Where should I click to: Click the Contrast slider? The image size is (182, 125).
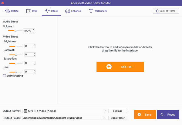coord(16,55)
